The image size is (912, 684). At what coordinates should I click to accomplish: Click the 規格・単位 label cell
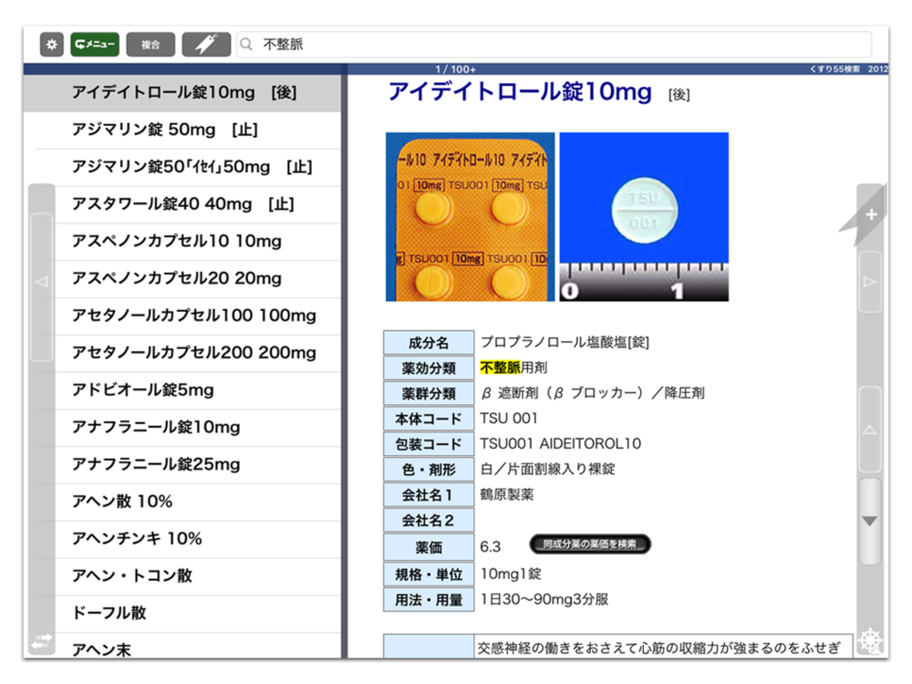coord(429,575)
